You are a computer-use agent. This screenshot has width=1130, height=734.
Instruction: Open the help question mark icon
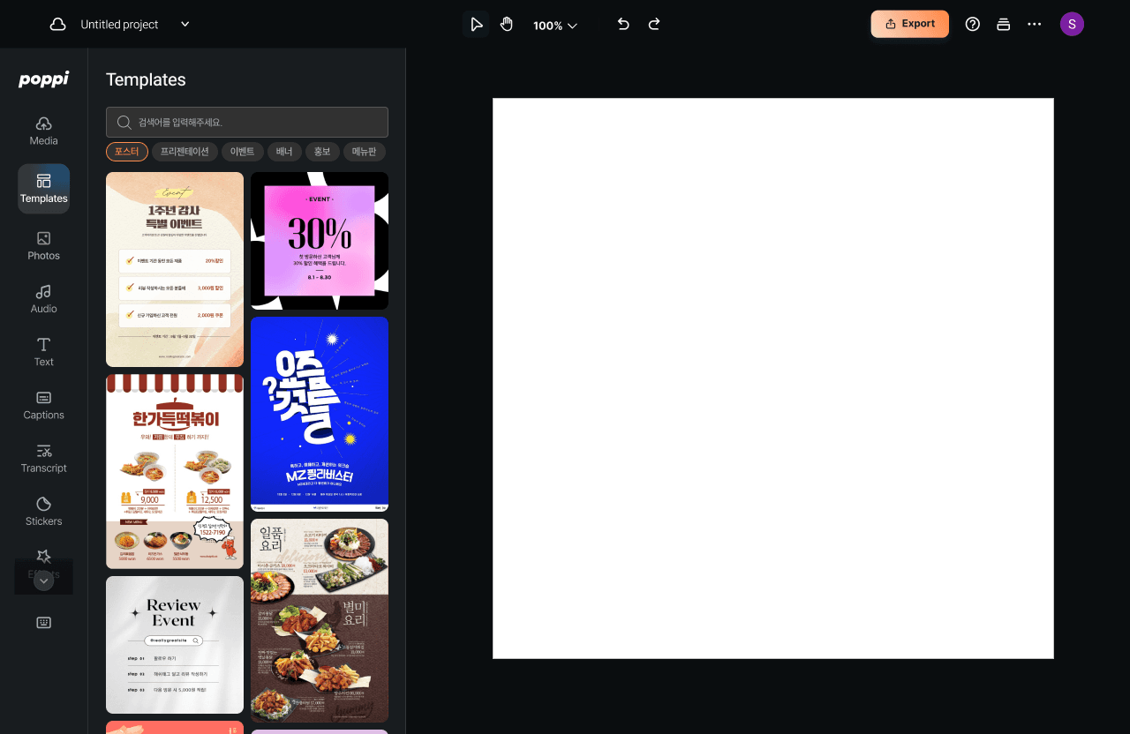click(x=973, y=25)
